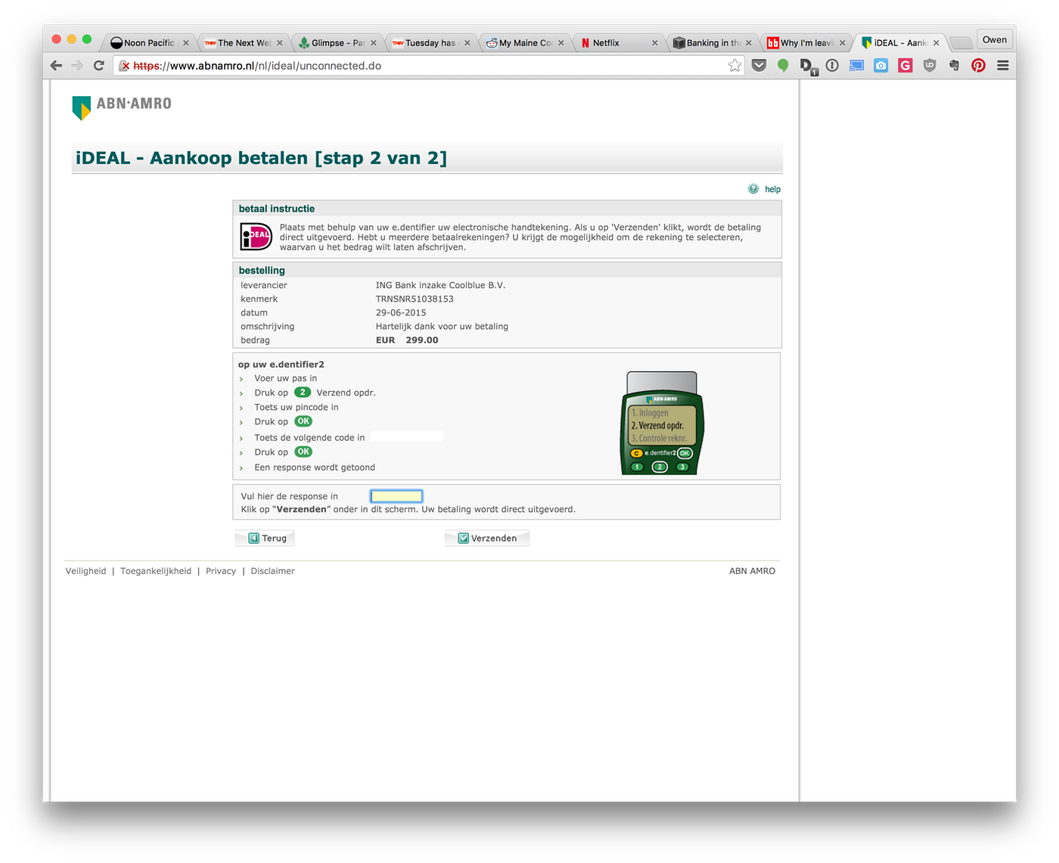Screen dimensions: 1059x863
Task: Click the ABN AMRO footer text
Action: [x=752, y=571]
